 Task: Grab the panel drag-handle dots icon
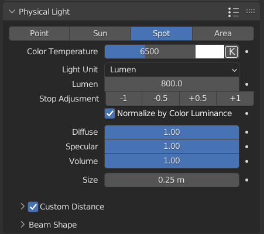[251, 12]
